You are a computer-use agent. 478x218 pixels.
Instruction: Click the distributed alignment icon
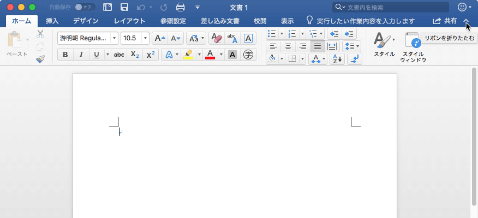[332, 46]
